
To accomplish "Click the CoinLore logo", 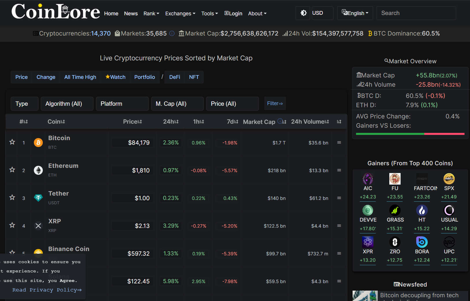I will (56, 12).
